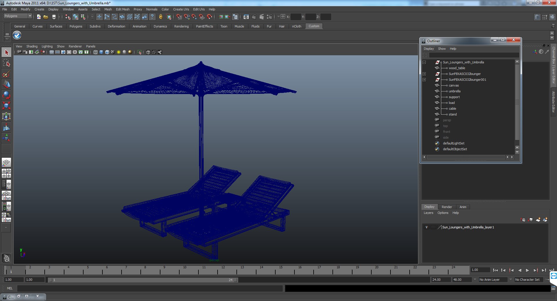Click the blue checkmark Custom shelf icon
Image resolution: width=557 pixels, height=301 pixels.
pyautogui.click(x=17, y=35)
